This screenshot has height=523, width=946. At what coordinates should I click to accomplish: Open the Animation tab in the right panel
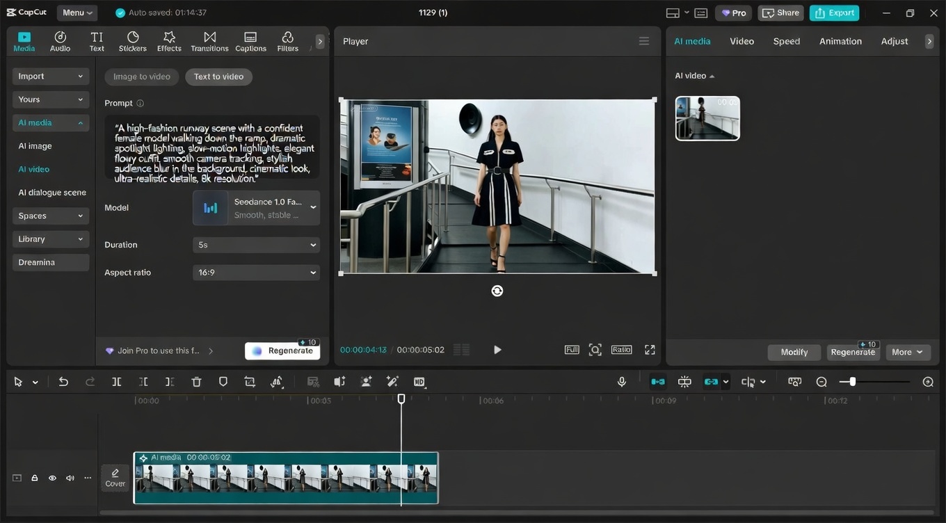point(840,41)
